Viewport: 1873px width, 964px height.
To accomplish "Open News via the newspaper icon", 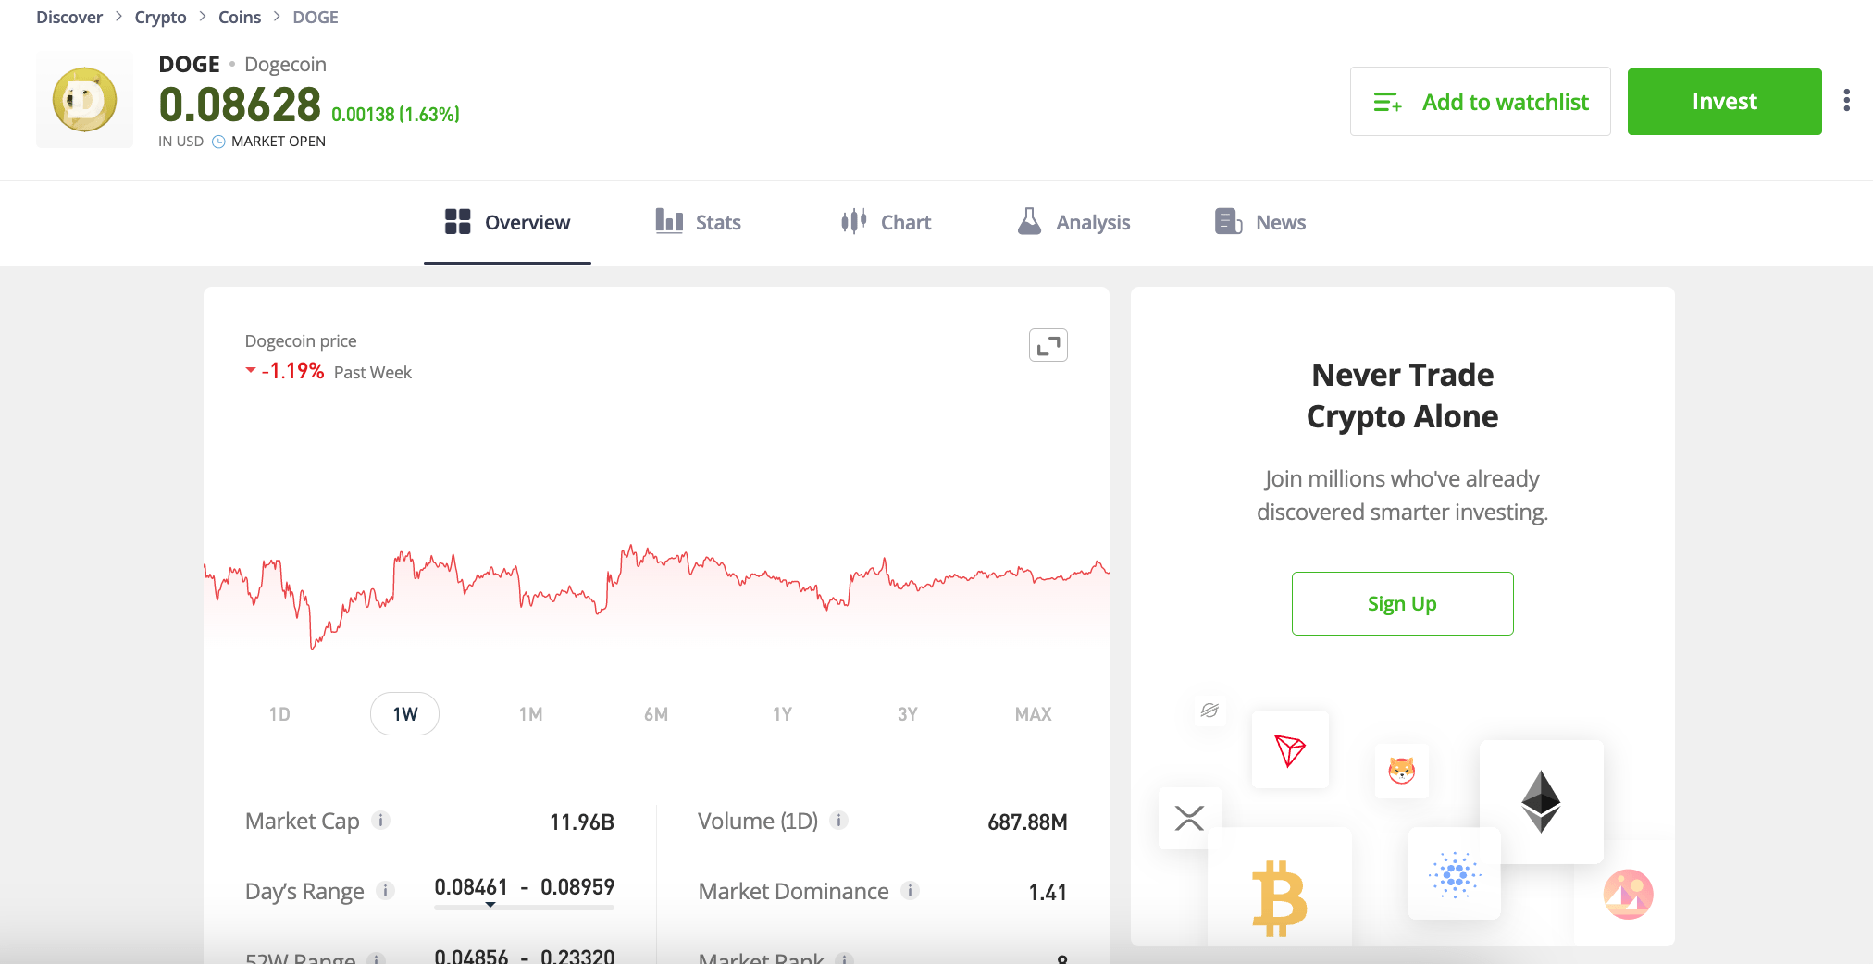I will tap(1228, 221).
